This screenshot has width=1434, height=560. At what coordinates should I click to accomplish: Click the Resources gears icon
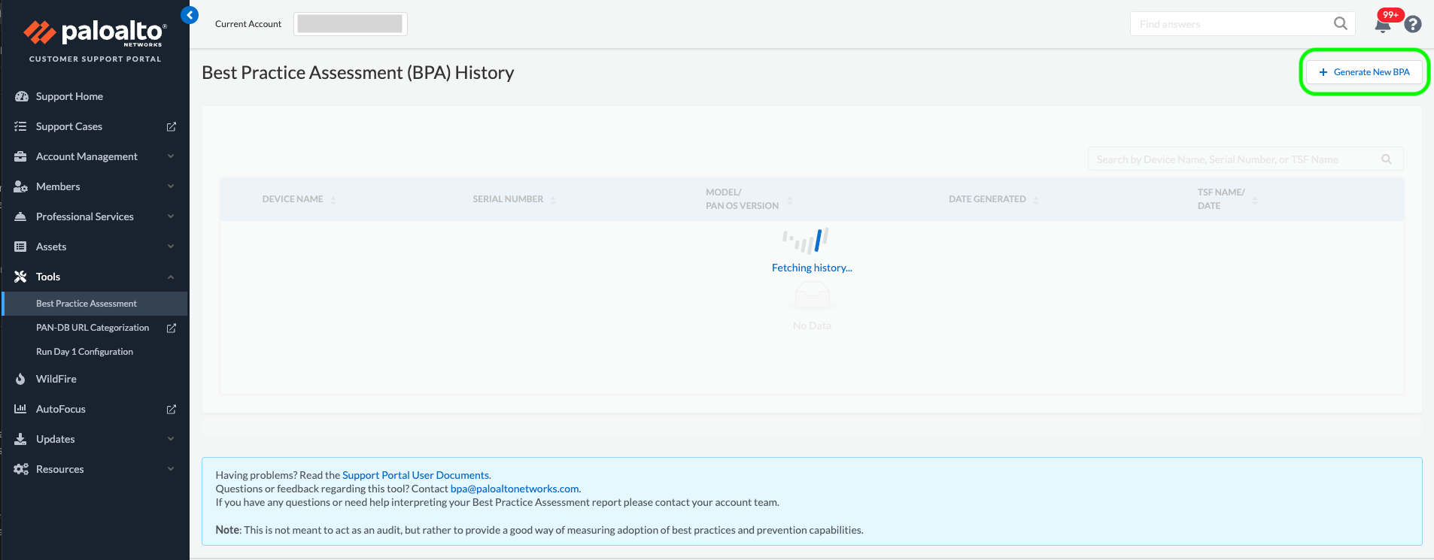[x=21, y=469]
